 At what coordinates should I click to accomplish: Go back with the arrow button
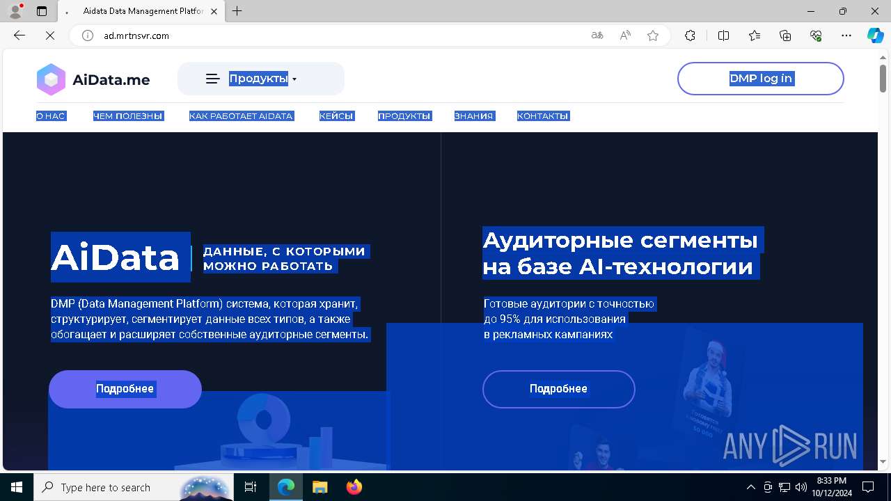tap(19, 35)
